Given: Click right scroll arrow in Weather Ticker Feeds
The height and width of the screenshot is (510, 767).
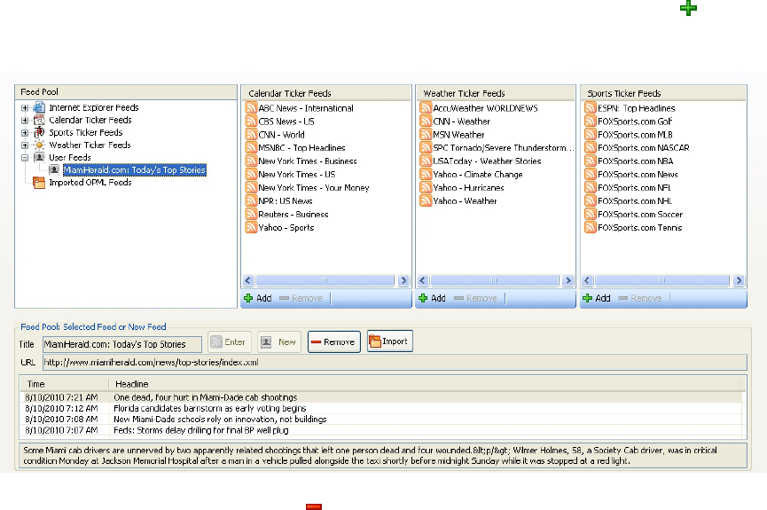Looking at the screenshot, I should coord(567,280).
